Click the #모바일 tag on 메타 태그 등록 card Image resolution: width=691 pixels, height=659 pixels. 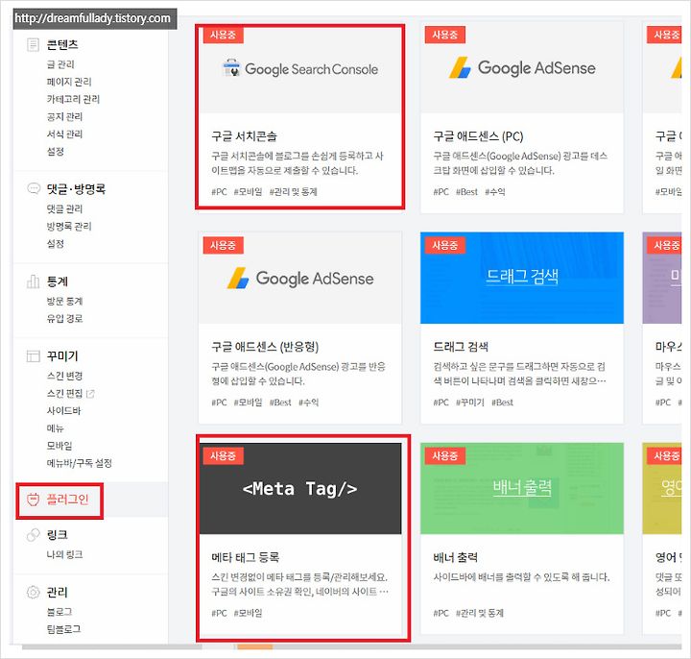coord(249,613)
